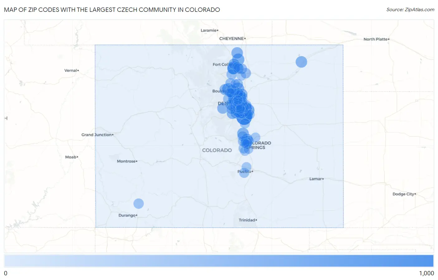Click the Trinidad city label
The image size is (438, 280).
coord(248,220)
